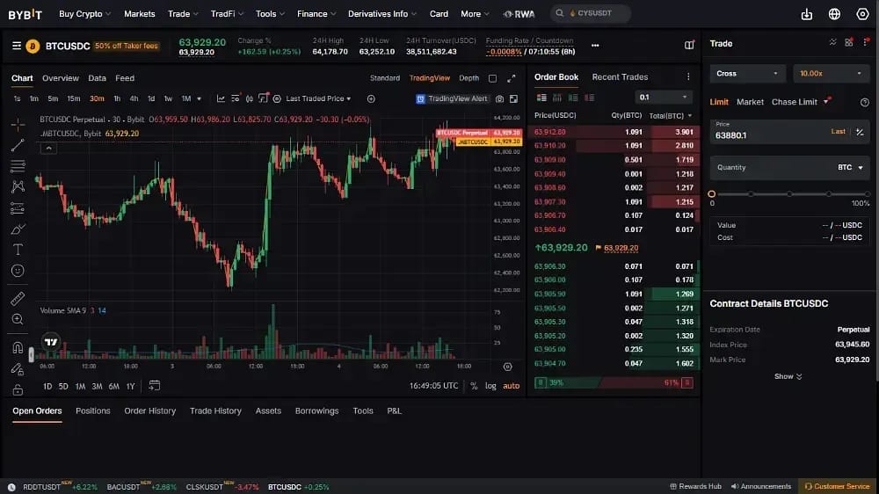Click the more dots next to funding rate
The image size is (879, 494).
[595, 46]
